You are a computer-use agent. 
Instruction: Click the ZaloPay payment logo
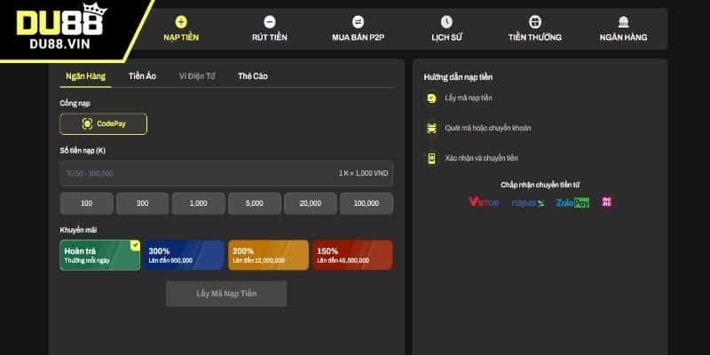(572, 202)
